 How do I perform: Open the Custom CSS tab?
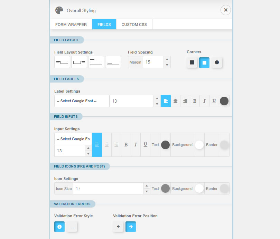coord(134,25)
